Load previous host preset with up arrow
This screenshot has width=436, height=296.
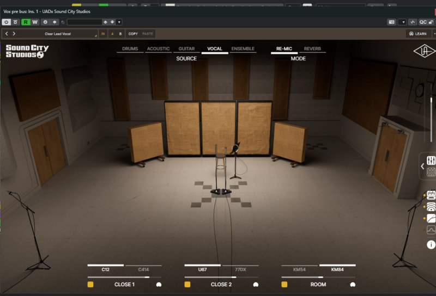click(x=105, y=22)
